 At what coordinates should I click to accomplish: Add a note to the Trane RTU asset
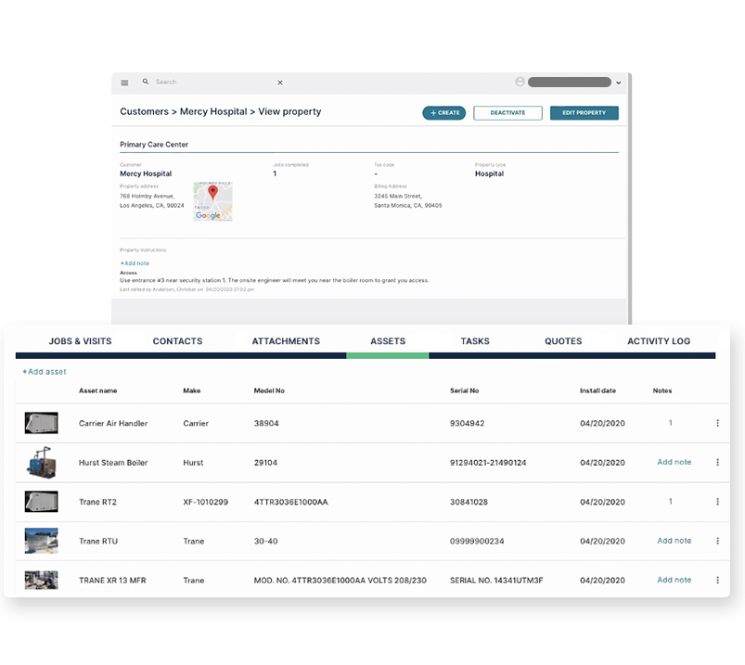[x=674, y=541]
